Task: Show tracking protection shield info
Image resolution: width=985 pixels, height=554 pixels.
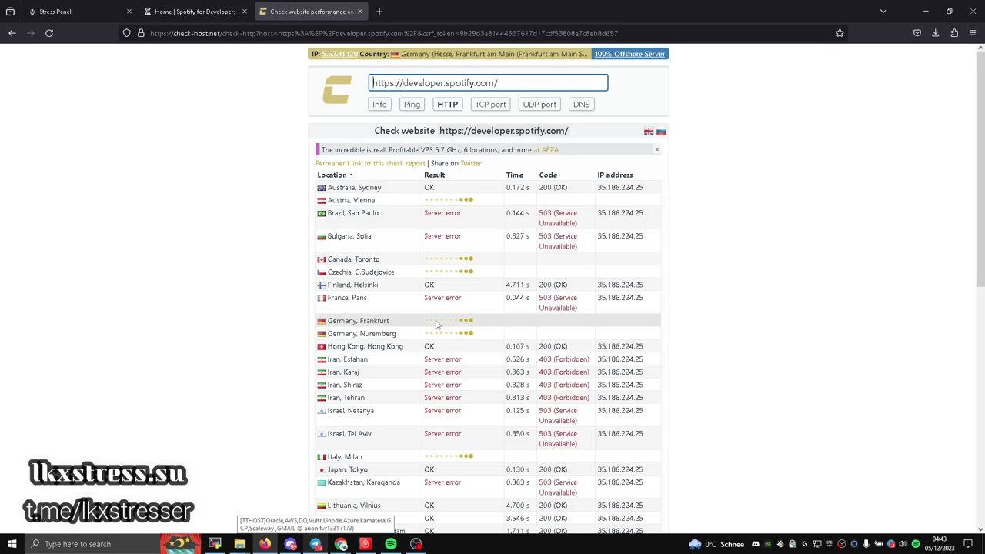Action: pyautogui.click(x=127, y=33)
